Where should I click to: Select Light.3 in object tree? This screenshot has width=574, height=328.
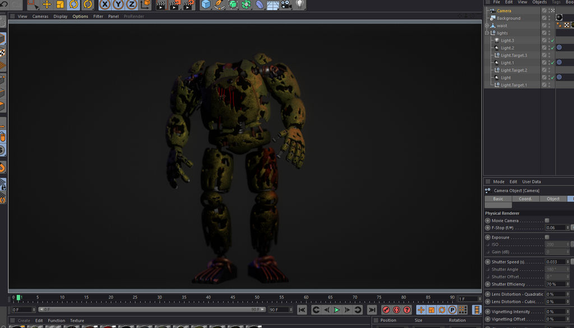[x=507, y=41]
